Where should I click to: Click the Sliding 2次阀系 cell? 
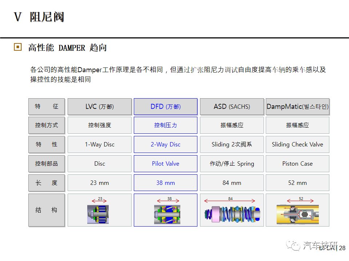pos(232,145)
